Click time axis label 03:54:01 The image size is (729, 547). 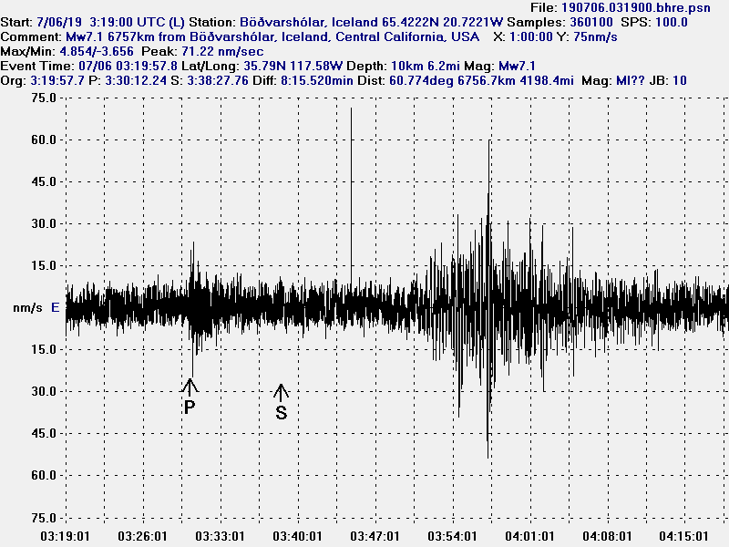(x=452, y=536)
